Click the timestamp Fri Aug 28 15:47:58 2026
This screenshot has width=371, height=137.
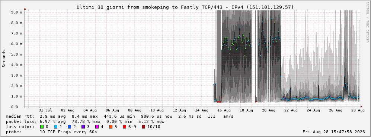pos(334,132)
